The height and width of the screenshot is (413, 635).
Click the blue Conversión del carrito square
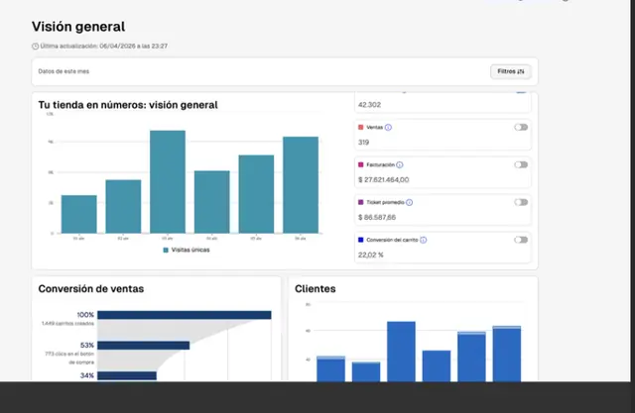tap(361, 240)
